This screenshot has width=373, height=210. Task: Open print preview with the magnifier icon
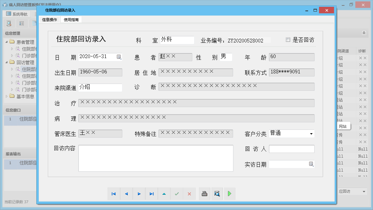[x=217, y=194]
